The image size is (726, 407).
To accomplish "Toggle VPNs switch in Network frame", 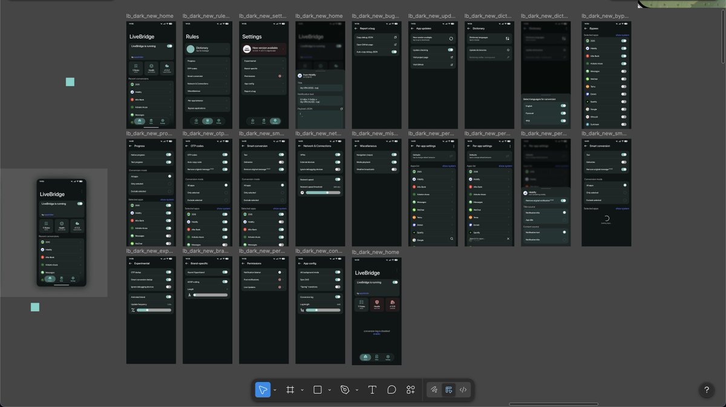I will (338, 155).
